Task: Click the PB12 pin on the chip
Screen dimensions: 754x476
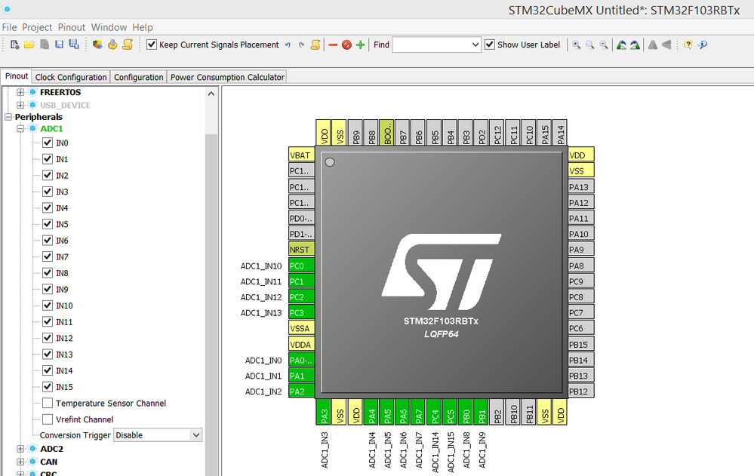Action: [x=580, y=392]
